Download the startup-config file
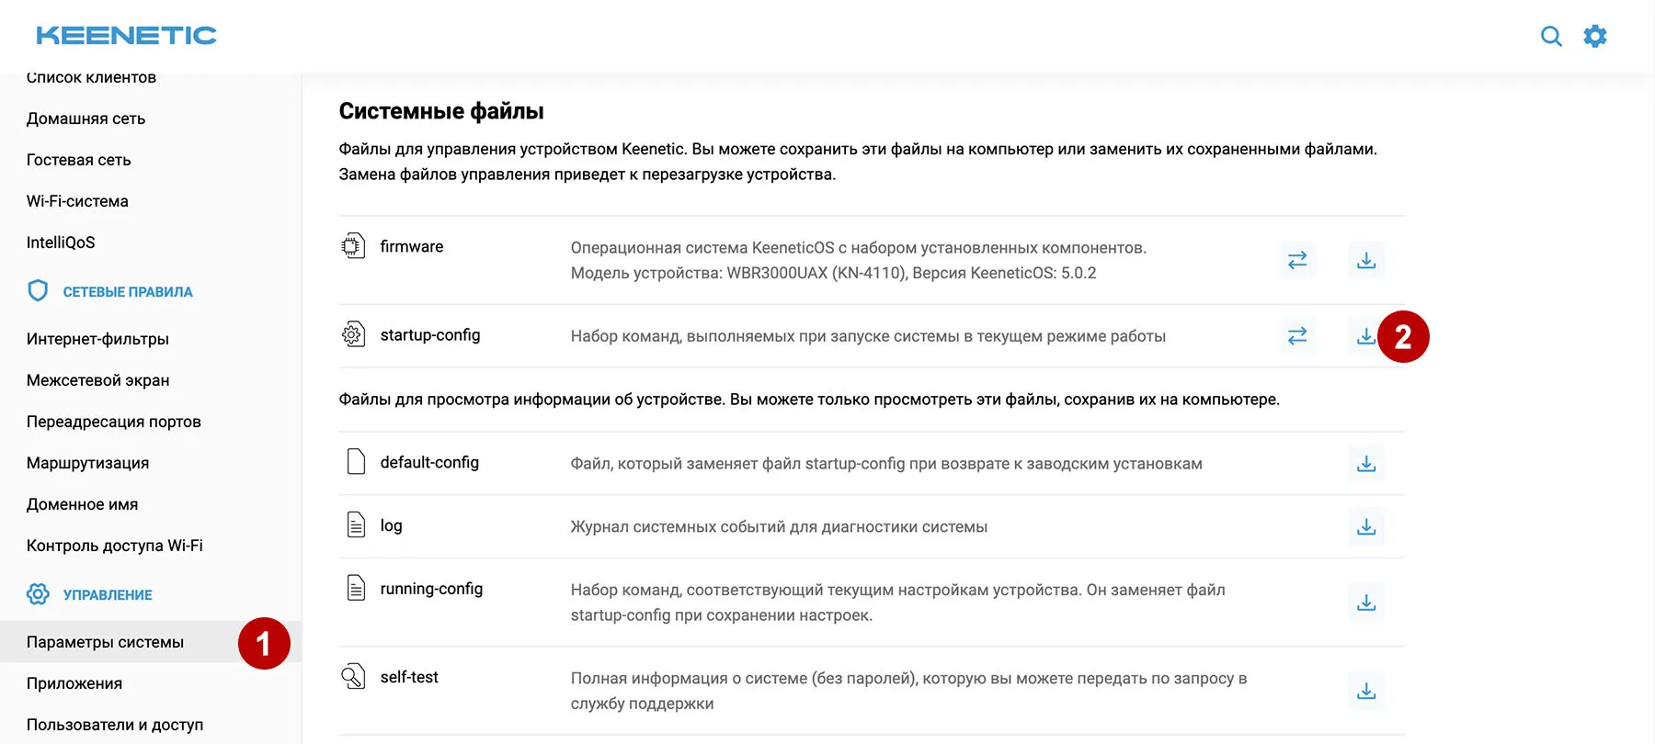 click(1366, 336)
